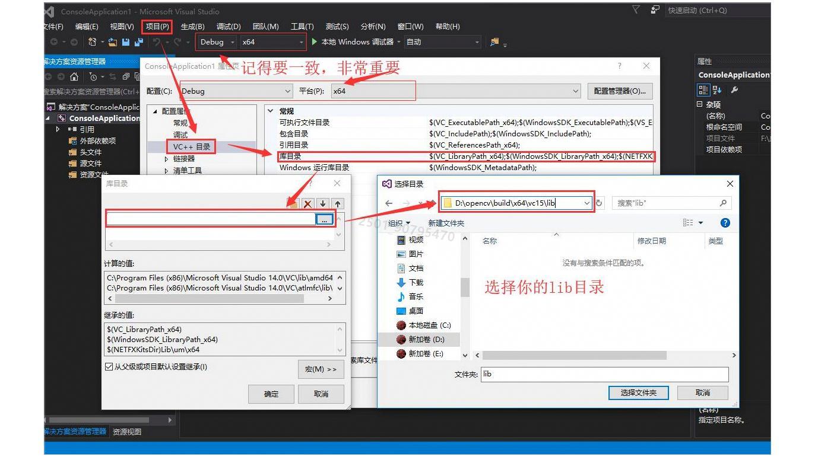Click the Home icon in Solution Explorer
Image resolution: width=815 pixels, height=457 pixels.
74,76
